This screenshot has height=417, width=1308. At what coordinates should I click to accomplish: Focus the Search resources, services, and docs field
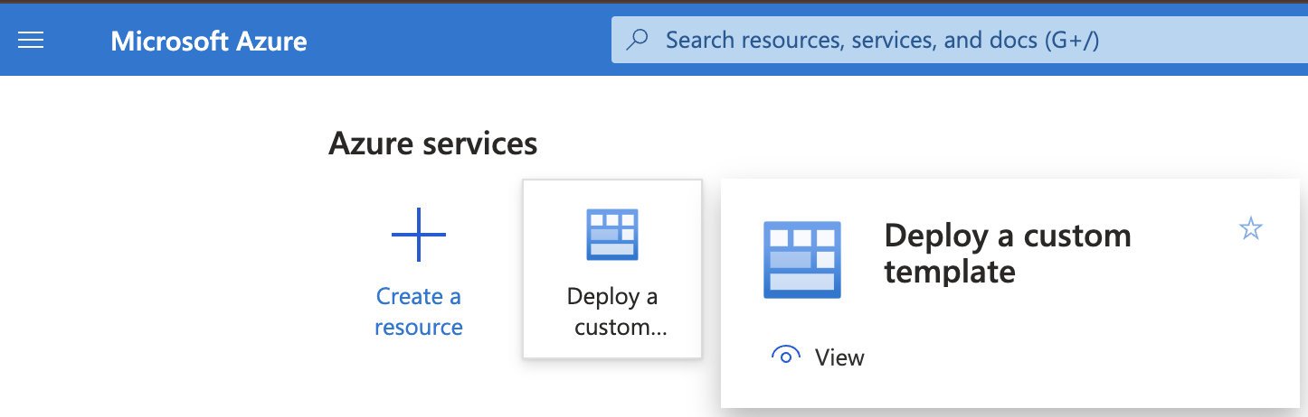(x=960, y=40)
